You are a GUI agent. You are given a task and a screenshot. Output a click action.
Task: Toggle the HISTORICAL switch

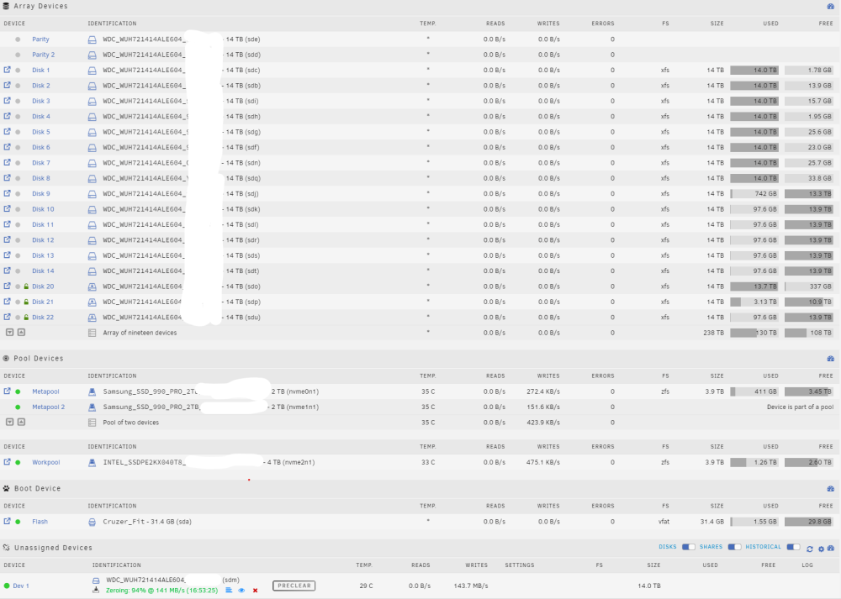(x=793, y=547)
